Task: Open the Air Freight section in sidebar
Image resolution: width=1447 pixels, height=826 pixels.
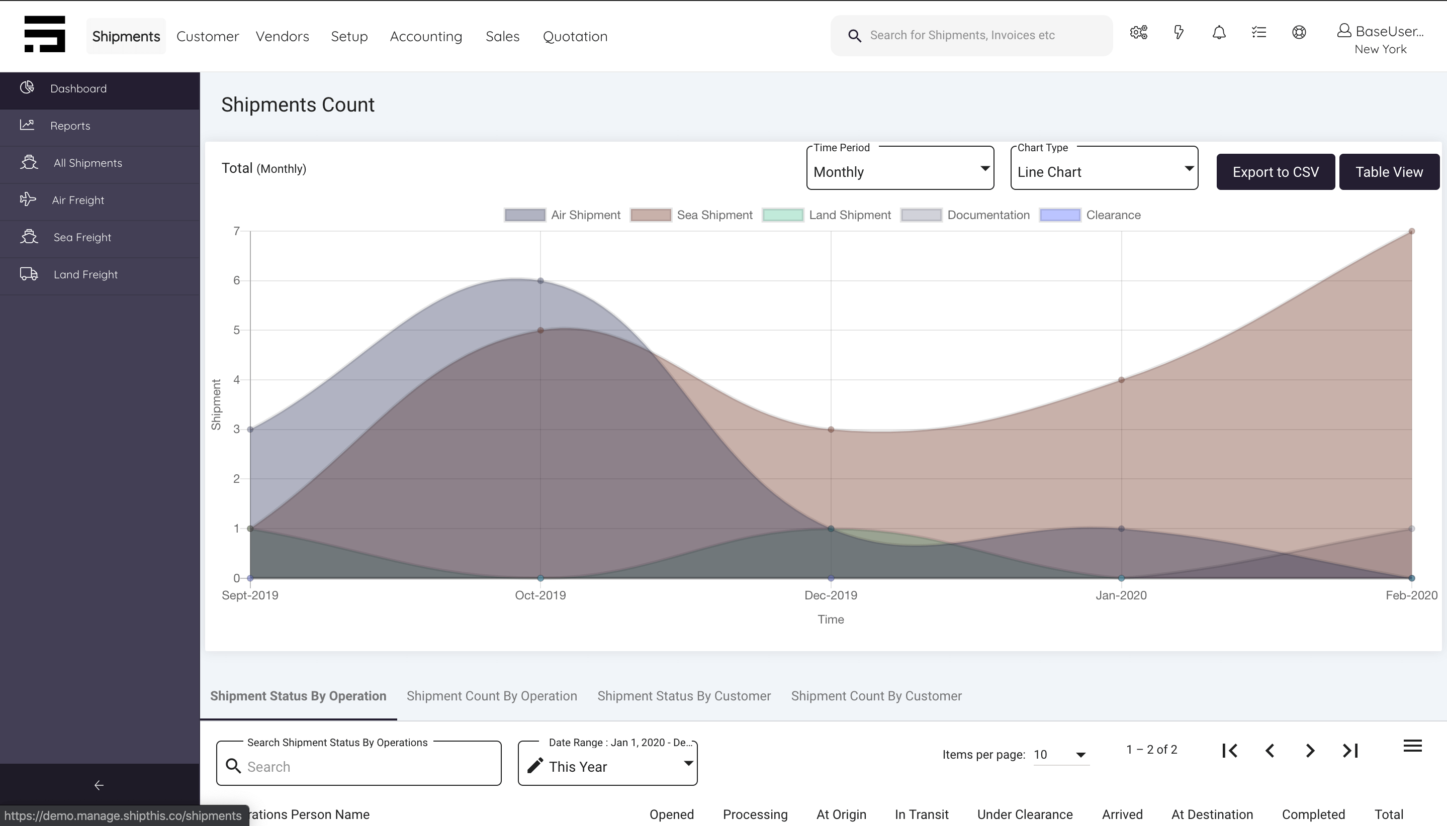Action: pos(79,199)
